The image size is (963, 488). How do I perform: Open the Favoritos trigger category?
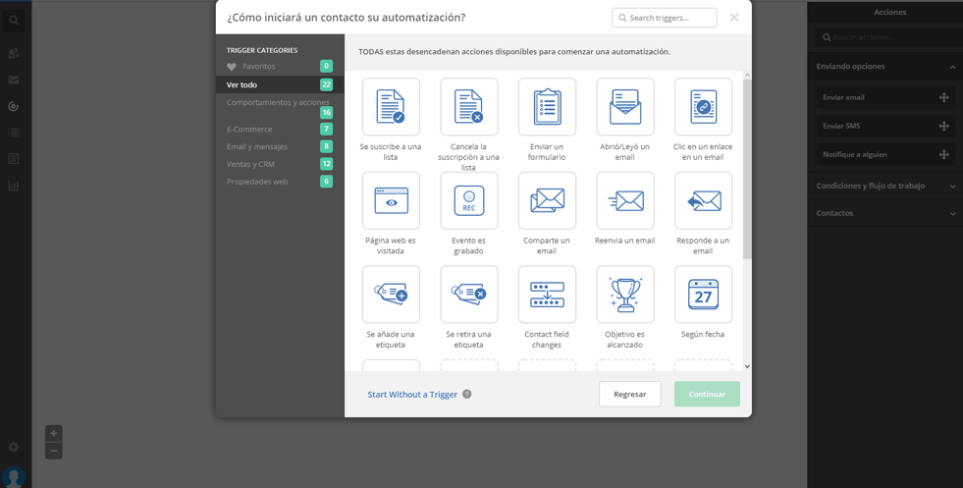[259, 67]
